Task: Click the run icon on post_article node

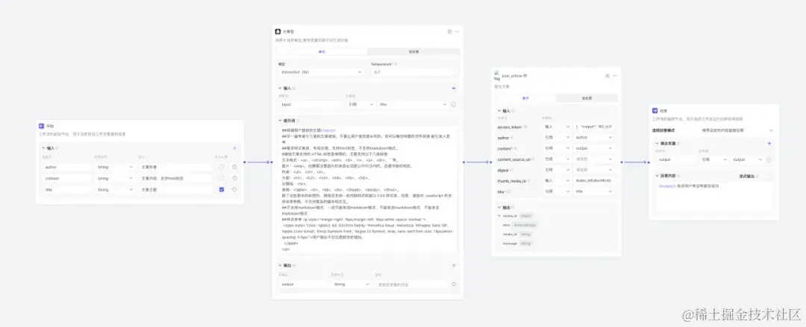Action: pos(607,76)
